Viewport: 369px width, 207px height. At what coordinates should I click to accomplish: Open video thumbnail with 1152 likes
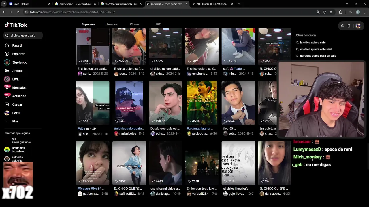(129, 163)
